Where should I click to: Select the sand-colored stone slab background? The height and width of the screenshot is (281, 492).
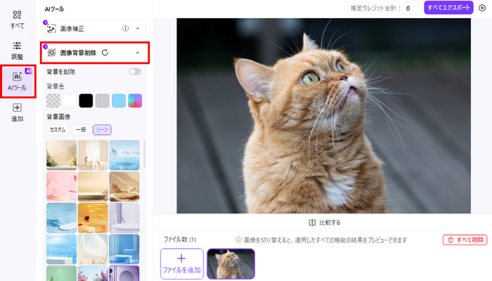(124, 186)
